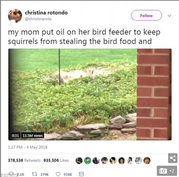
Task: Open christina rotondo's profile avatar
Action: (x=15, y=16)
